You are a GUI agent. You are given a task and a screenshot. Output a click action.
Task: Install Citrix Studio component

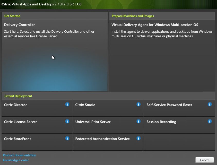[108, 108]
